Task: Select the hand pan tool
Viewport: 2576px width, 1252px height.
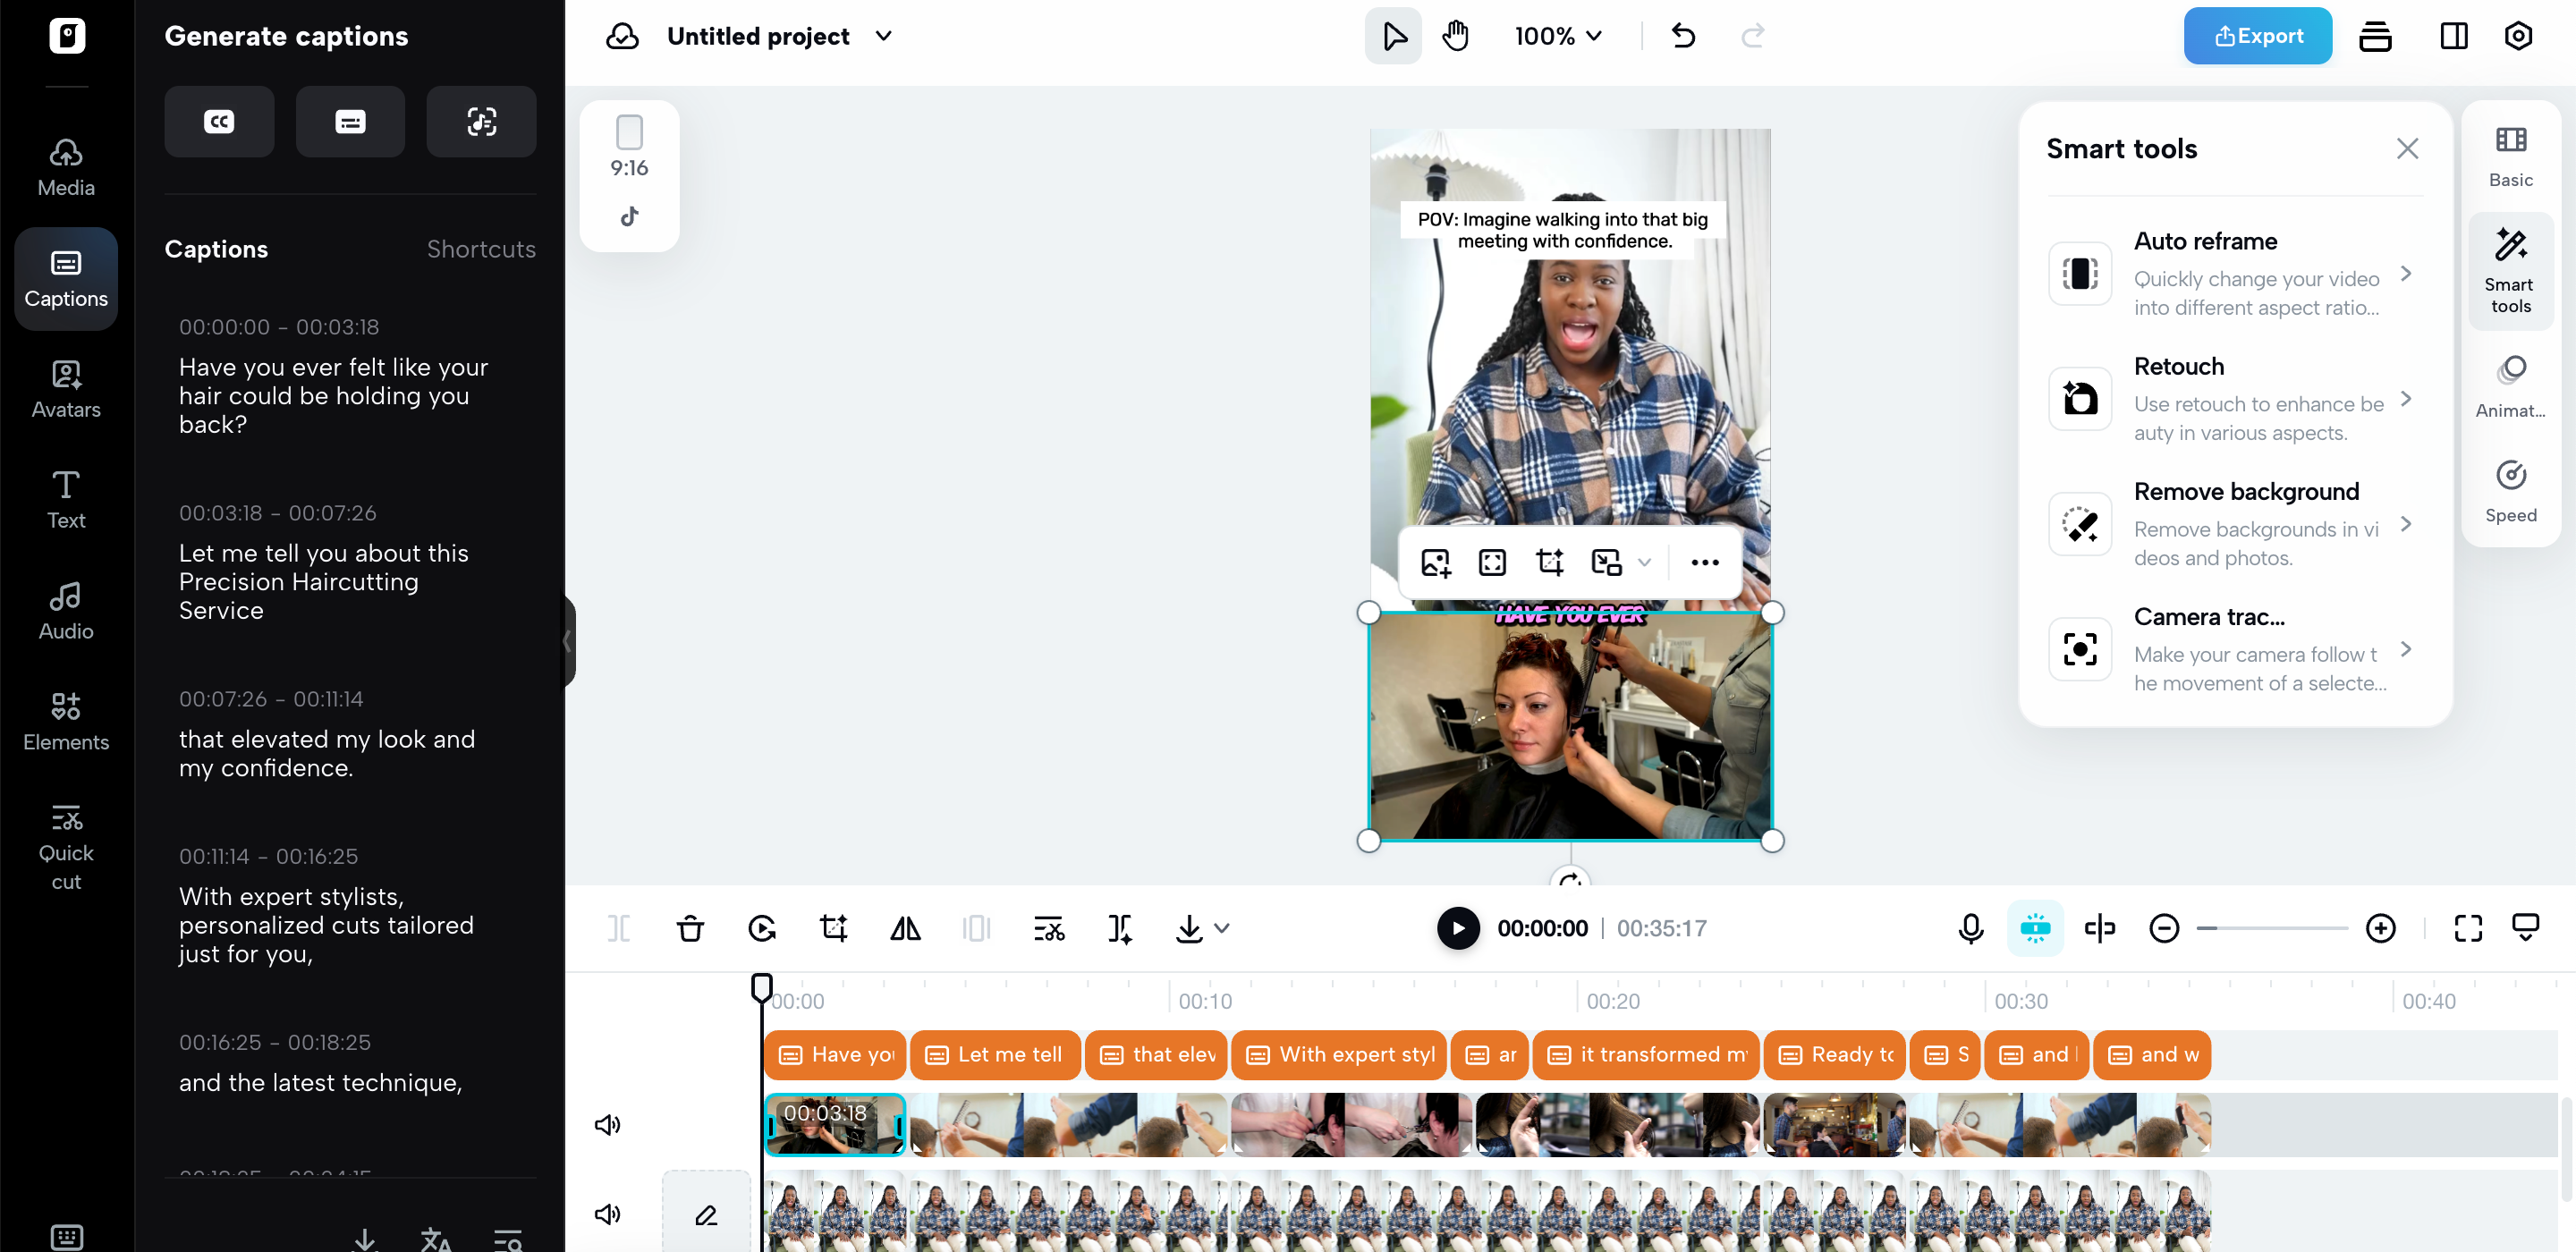Action: tap(1455, 36)
